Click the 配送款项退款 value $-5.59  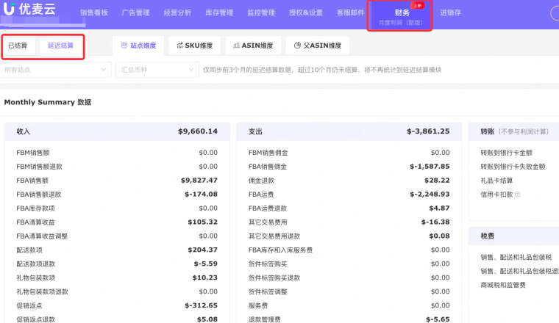click(206, 264)
